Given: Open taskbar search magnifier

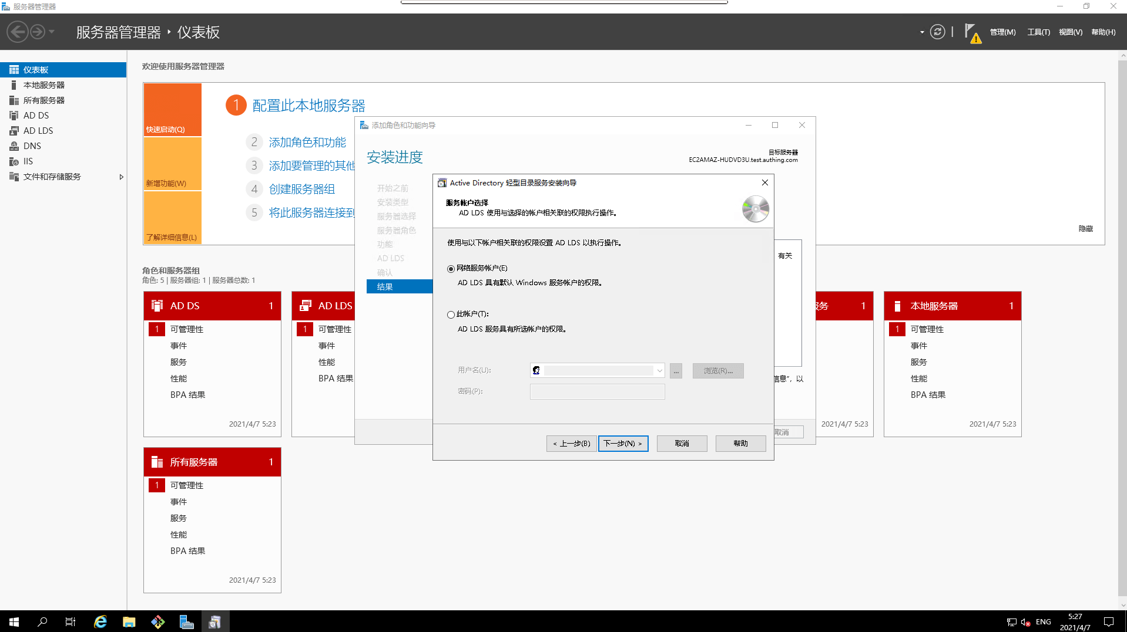Looking at the screenshot, I should (x=42, y=621).
